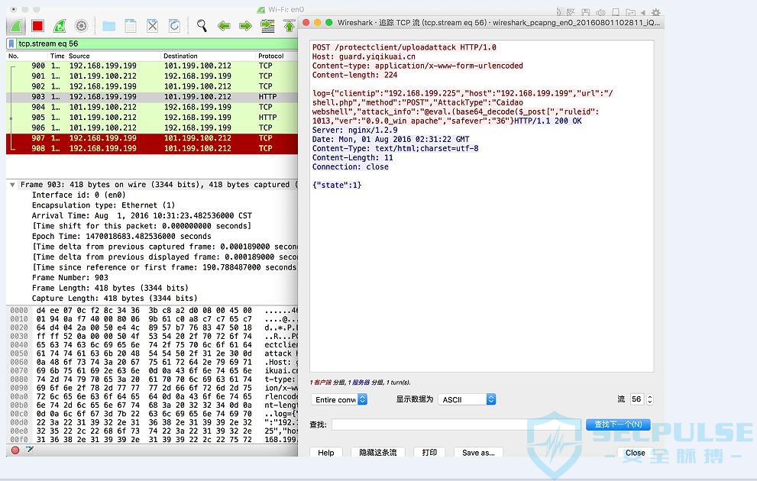Image resolution: width=757 pixels, height=481 pixels.
Task: Click the hide this stream (隐藏这条流) button
Action: (x=378, y=453)
